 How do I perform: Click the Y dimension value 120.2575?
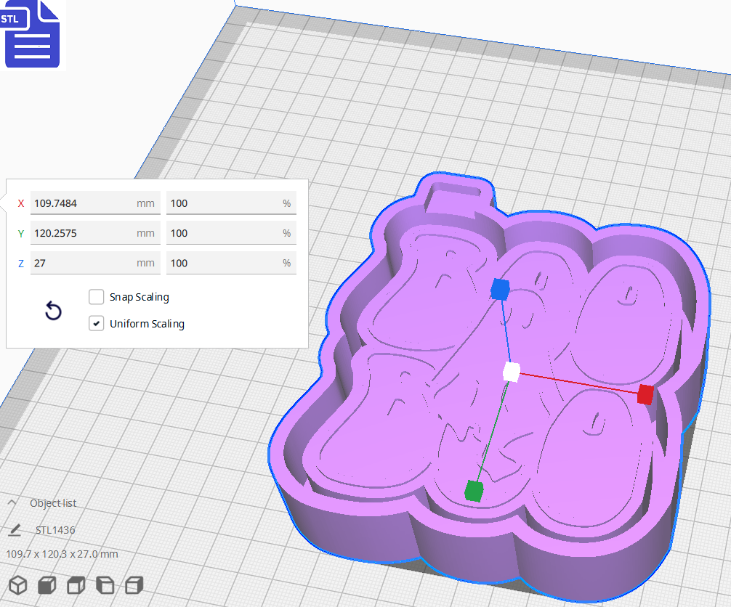[94, 233]
